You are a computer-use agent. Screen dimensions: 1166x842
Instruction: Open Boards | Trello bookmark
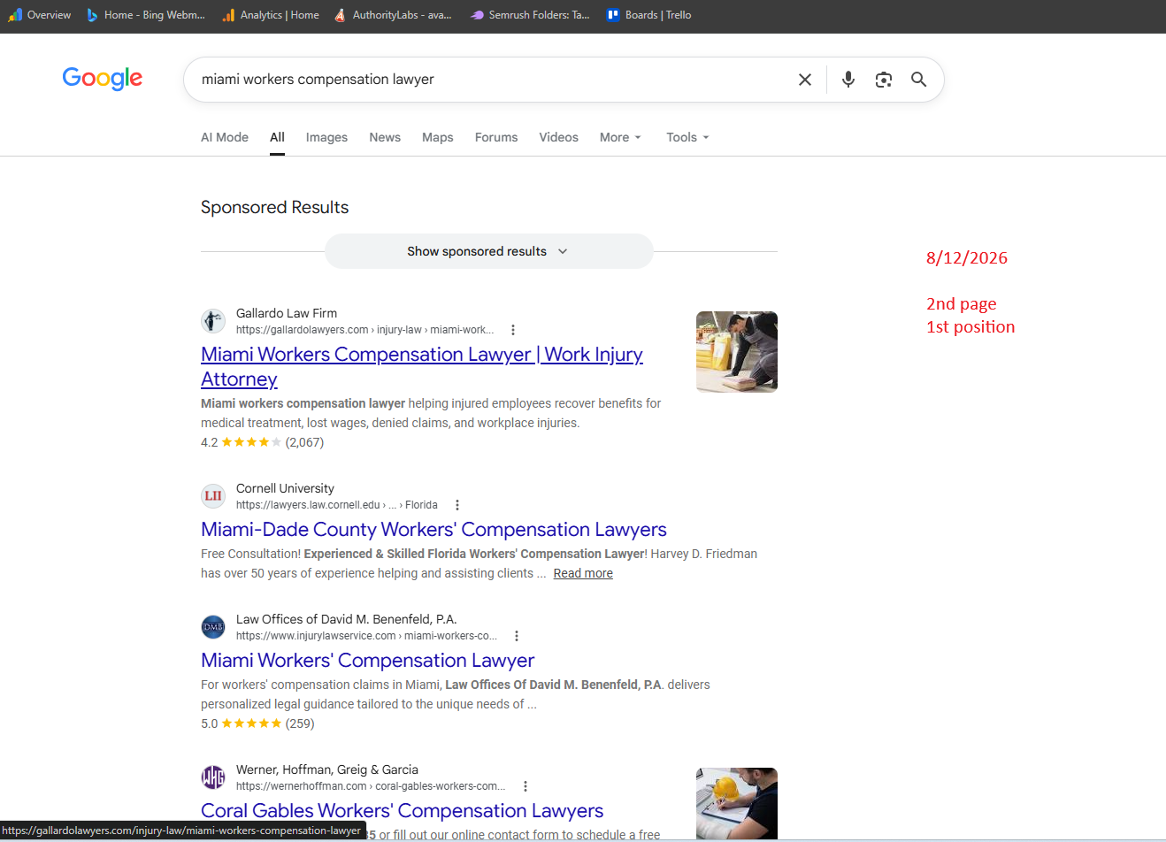click(x=649, y=15)
